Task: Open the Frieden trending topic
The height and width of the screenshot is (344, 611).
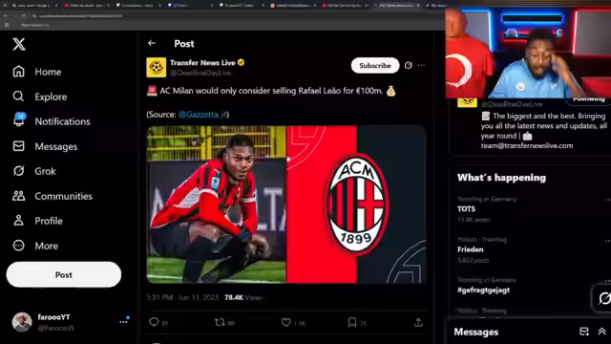Action: tap(471, 249)
